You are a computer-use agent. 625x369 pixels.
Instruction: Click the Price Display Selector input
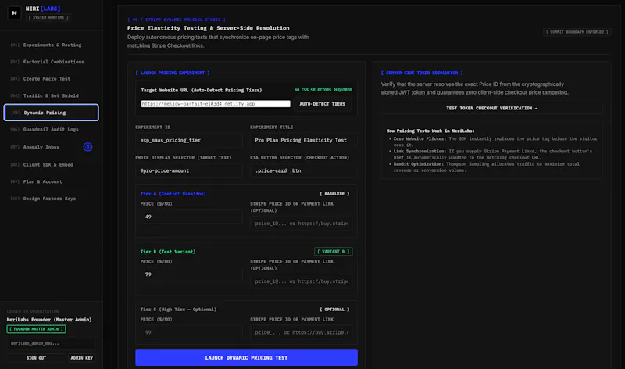point(189,170)
